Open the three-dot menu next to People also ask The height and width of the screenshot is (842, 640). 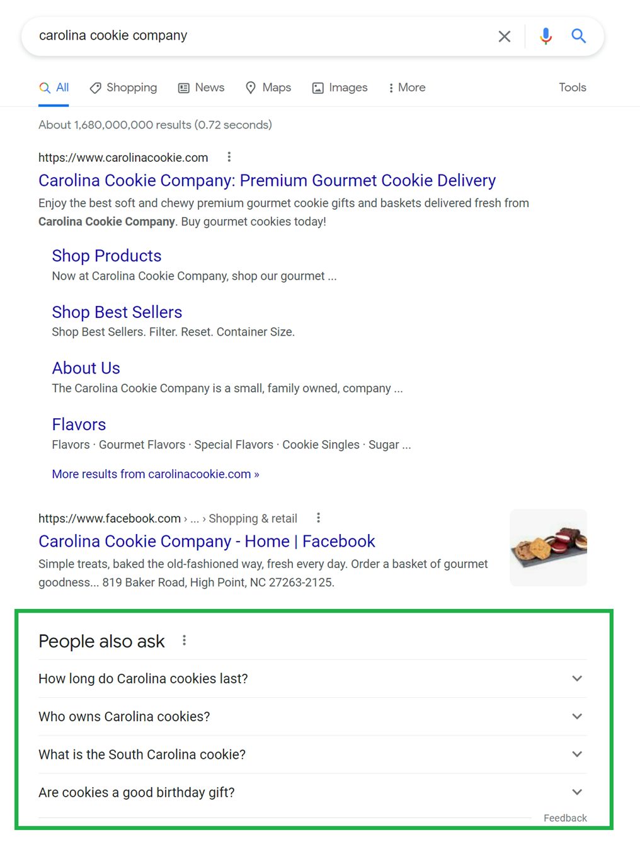(x=184, y=640)
